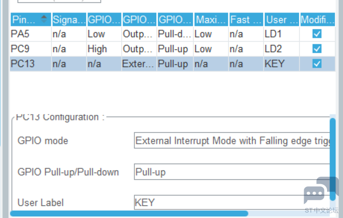The width and height of the screenshot is (343, 218).
Task: Click the ST forum chat bubble icon
Action: click(321, 190)
